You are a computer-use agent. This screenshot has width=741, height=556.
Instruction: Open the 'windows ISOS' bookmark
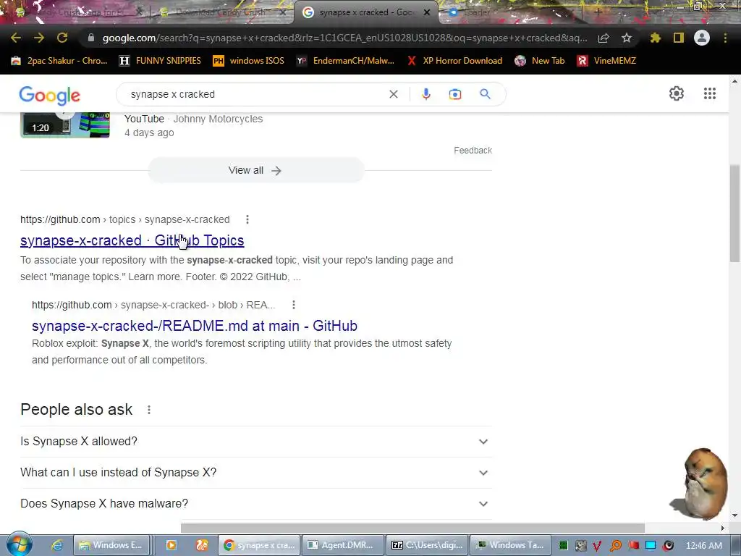pos(249,61)
